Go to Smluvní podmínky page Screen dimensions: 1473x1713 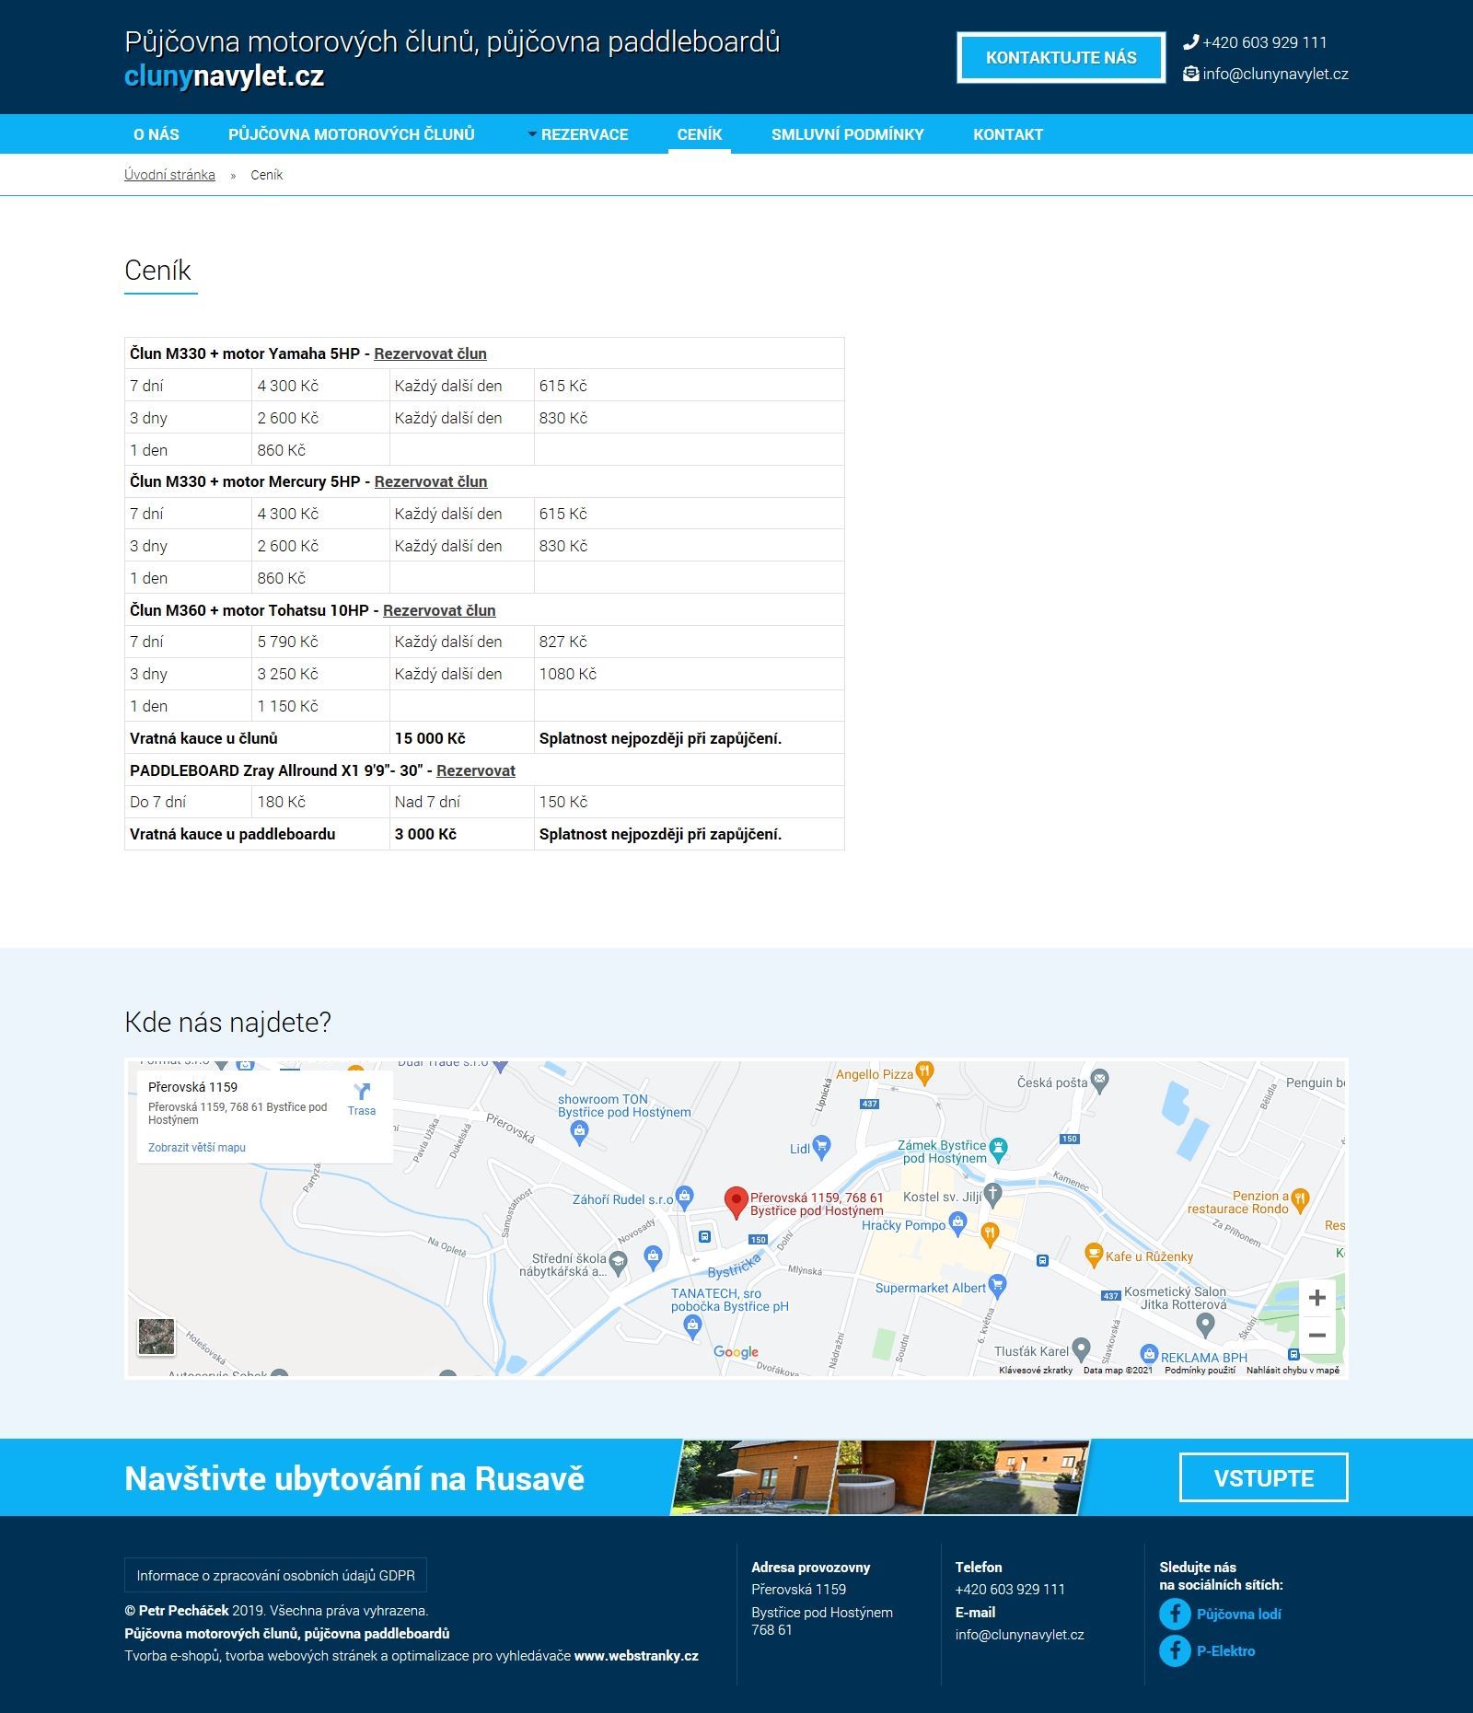(x=847, y=134)
